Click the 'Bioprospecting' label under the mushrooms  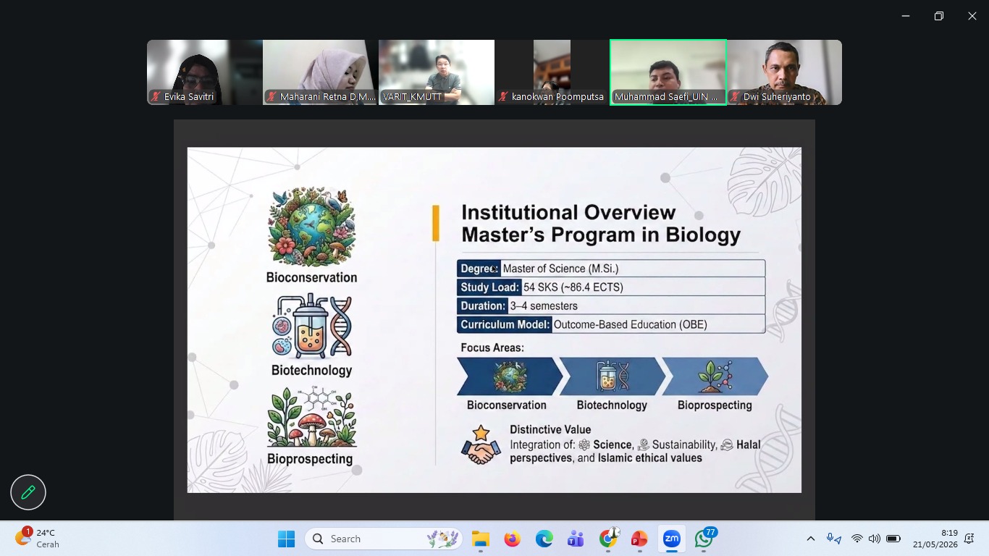tap(310, 459)
